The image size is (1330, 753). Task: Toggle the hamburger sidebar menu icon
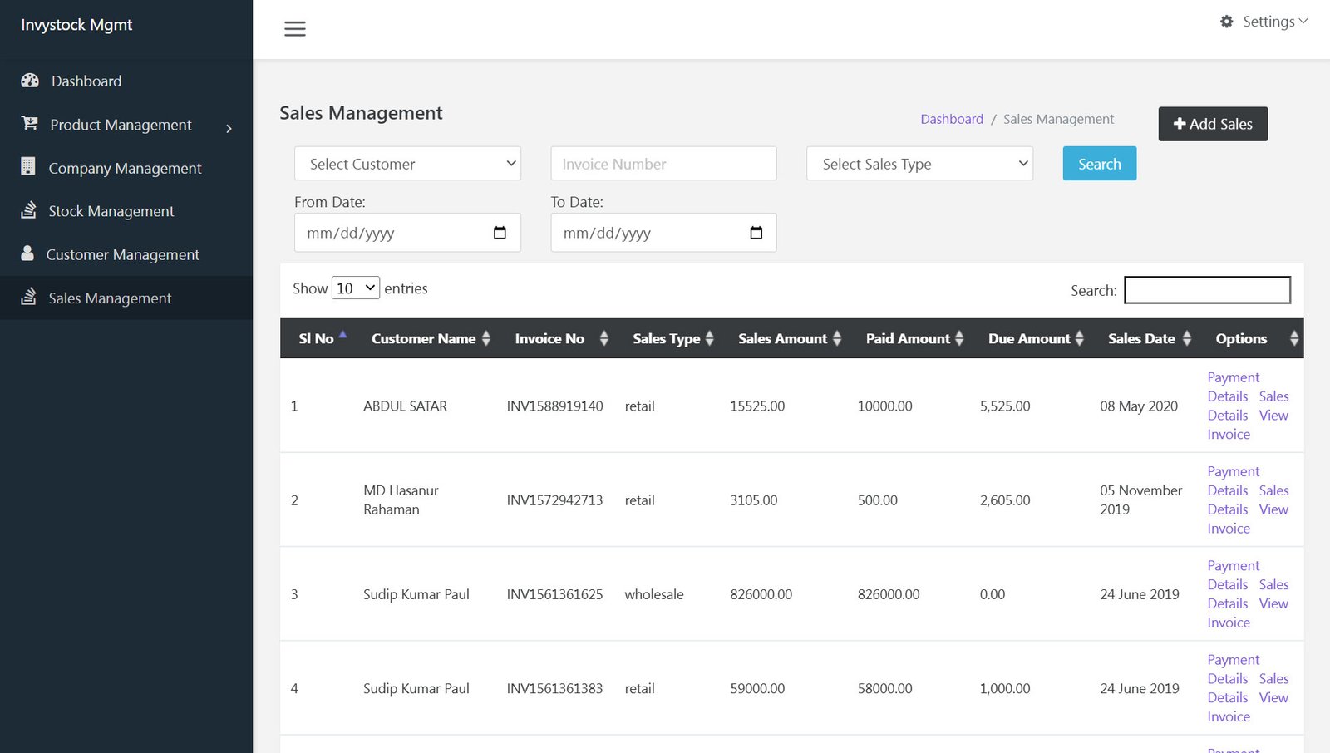[295, 29]
